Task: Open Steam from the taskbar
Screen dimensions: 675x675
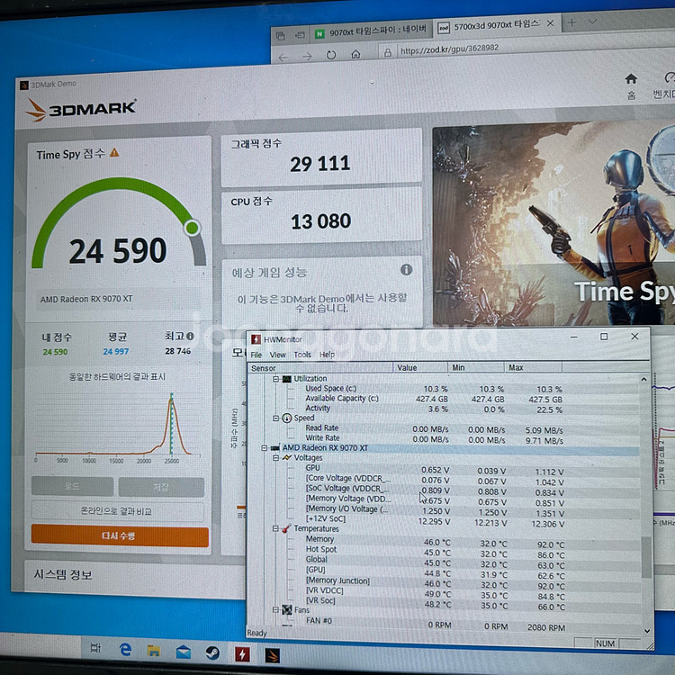Action: [211, 653]
